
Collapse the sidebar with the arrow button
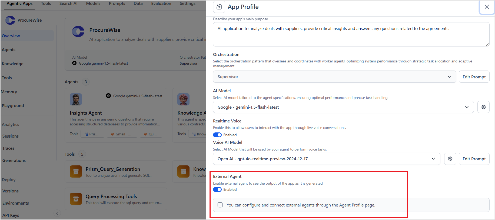(x=57, y=213)
